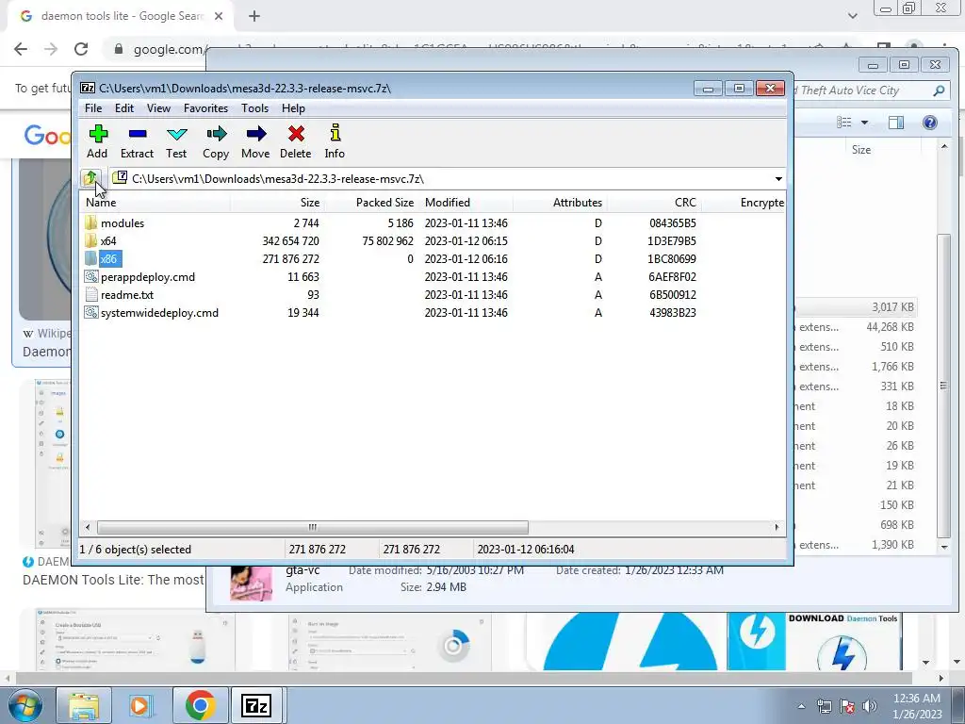Select the modules row name
The image size is (965, 724).
click(x=123, y=222)
